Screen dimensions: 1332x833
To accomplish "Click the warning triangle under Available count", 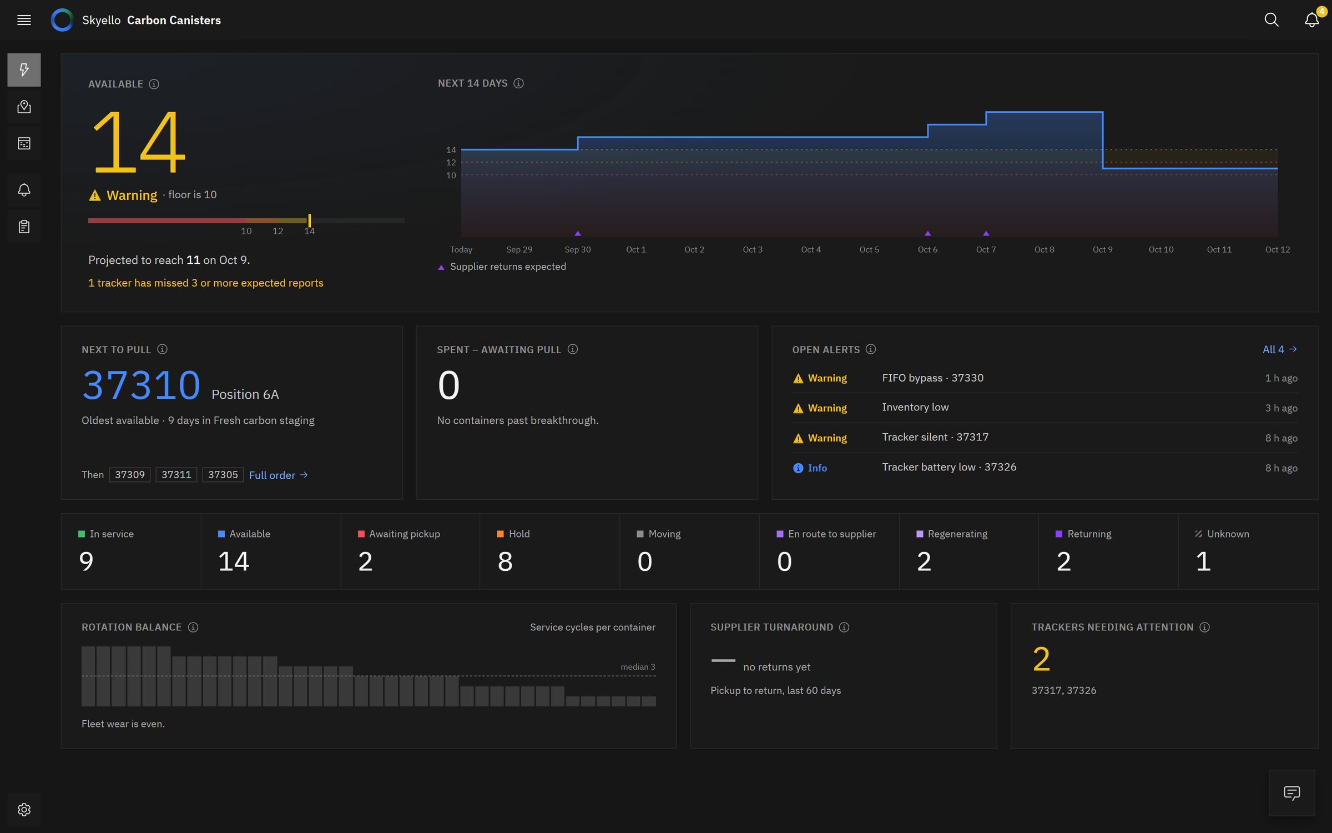I will (x=95, y=195).
